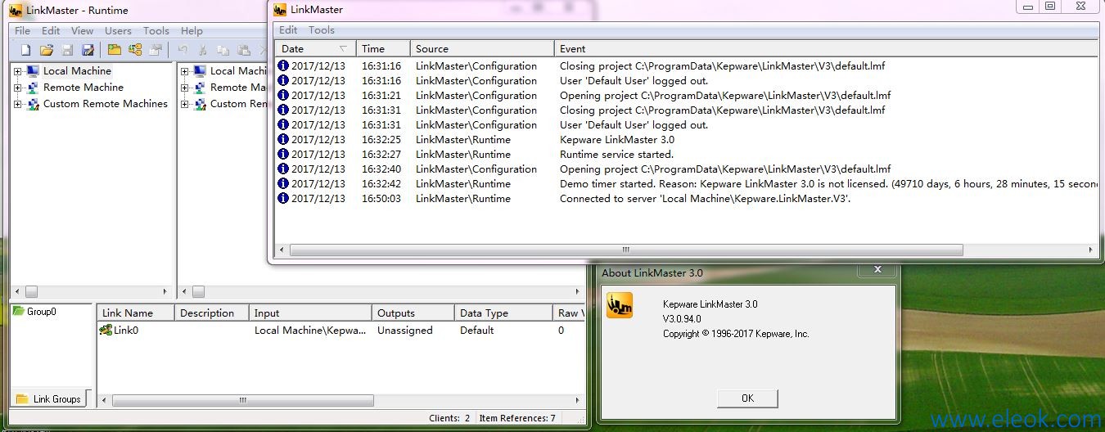The width and height of the screenshot is (1105, 432).
Task: Open the Help menu
Action: (x=192, y=31)
